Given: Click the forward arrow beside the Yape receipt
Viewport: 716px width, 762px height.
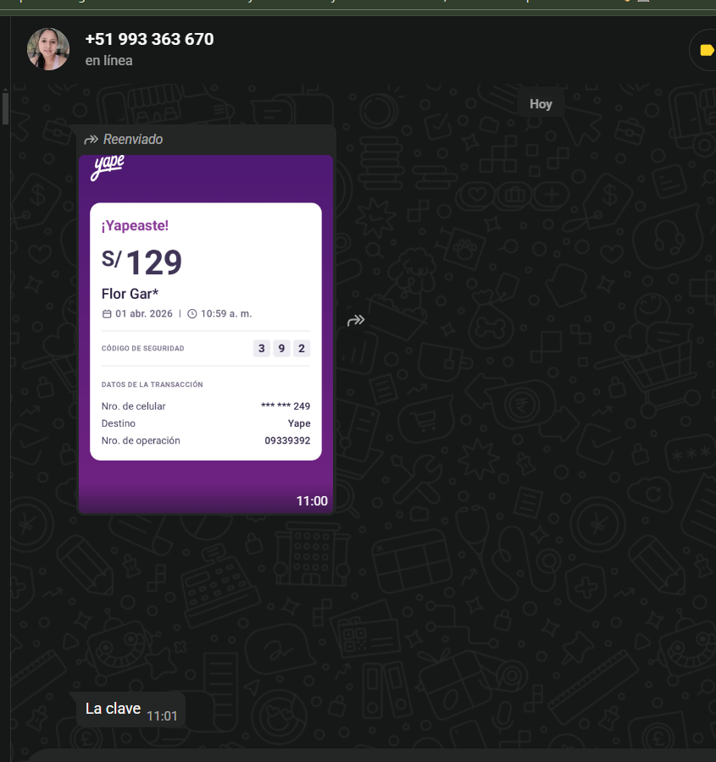Looking at the screenshot, I should coord(356,320).
